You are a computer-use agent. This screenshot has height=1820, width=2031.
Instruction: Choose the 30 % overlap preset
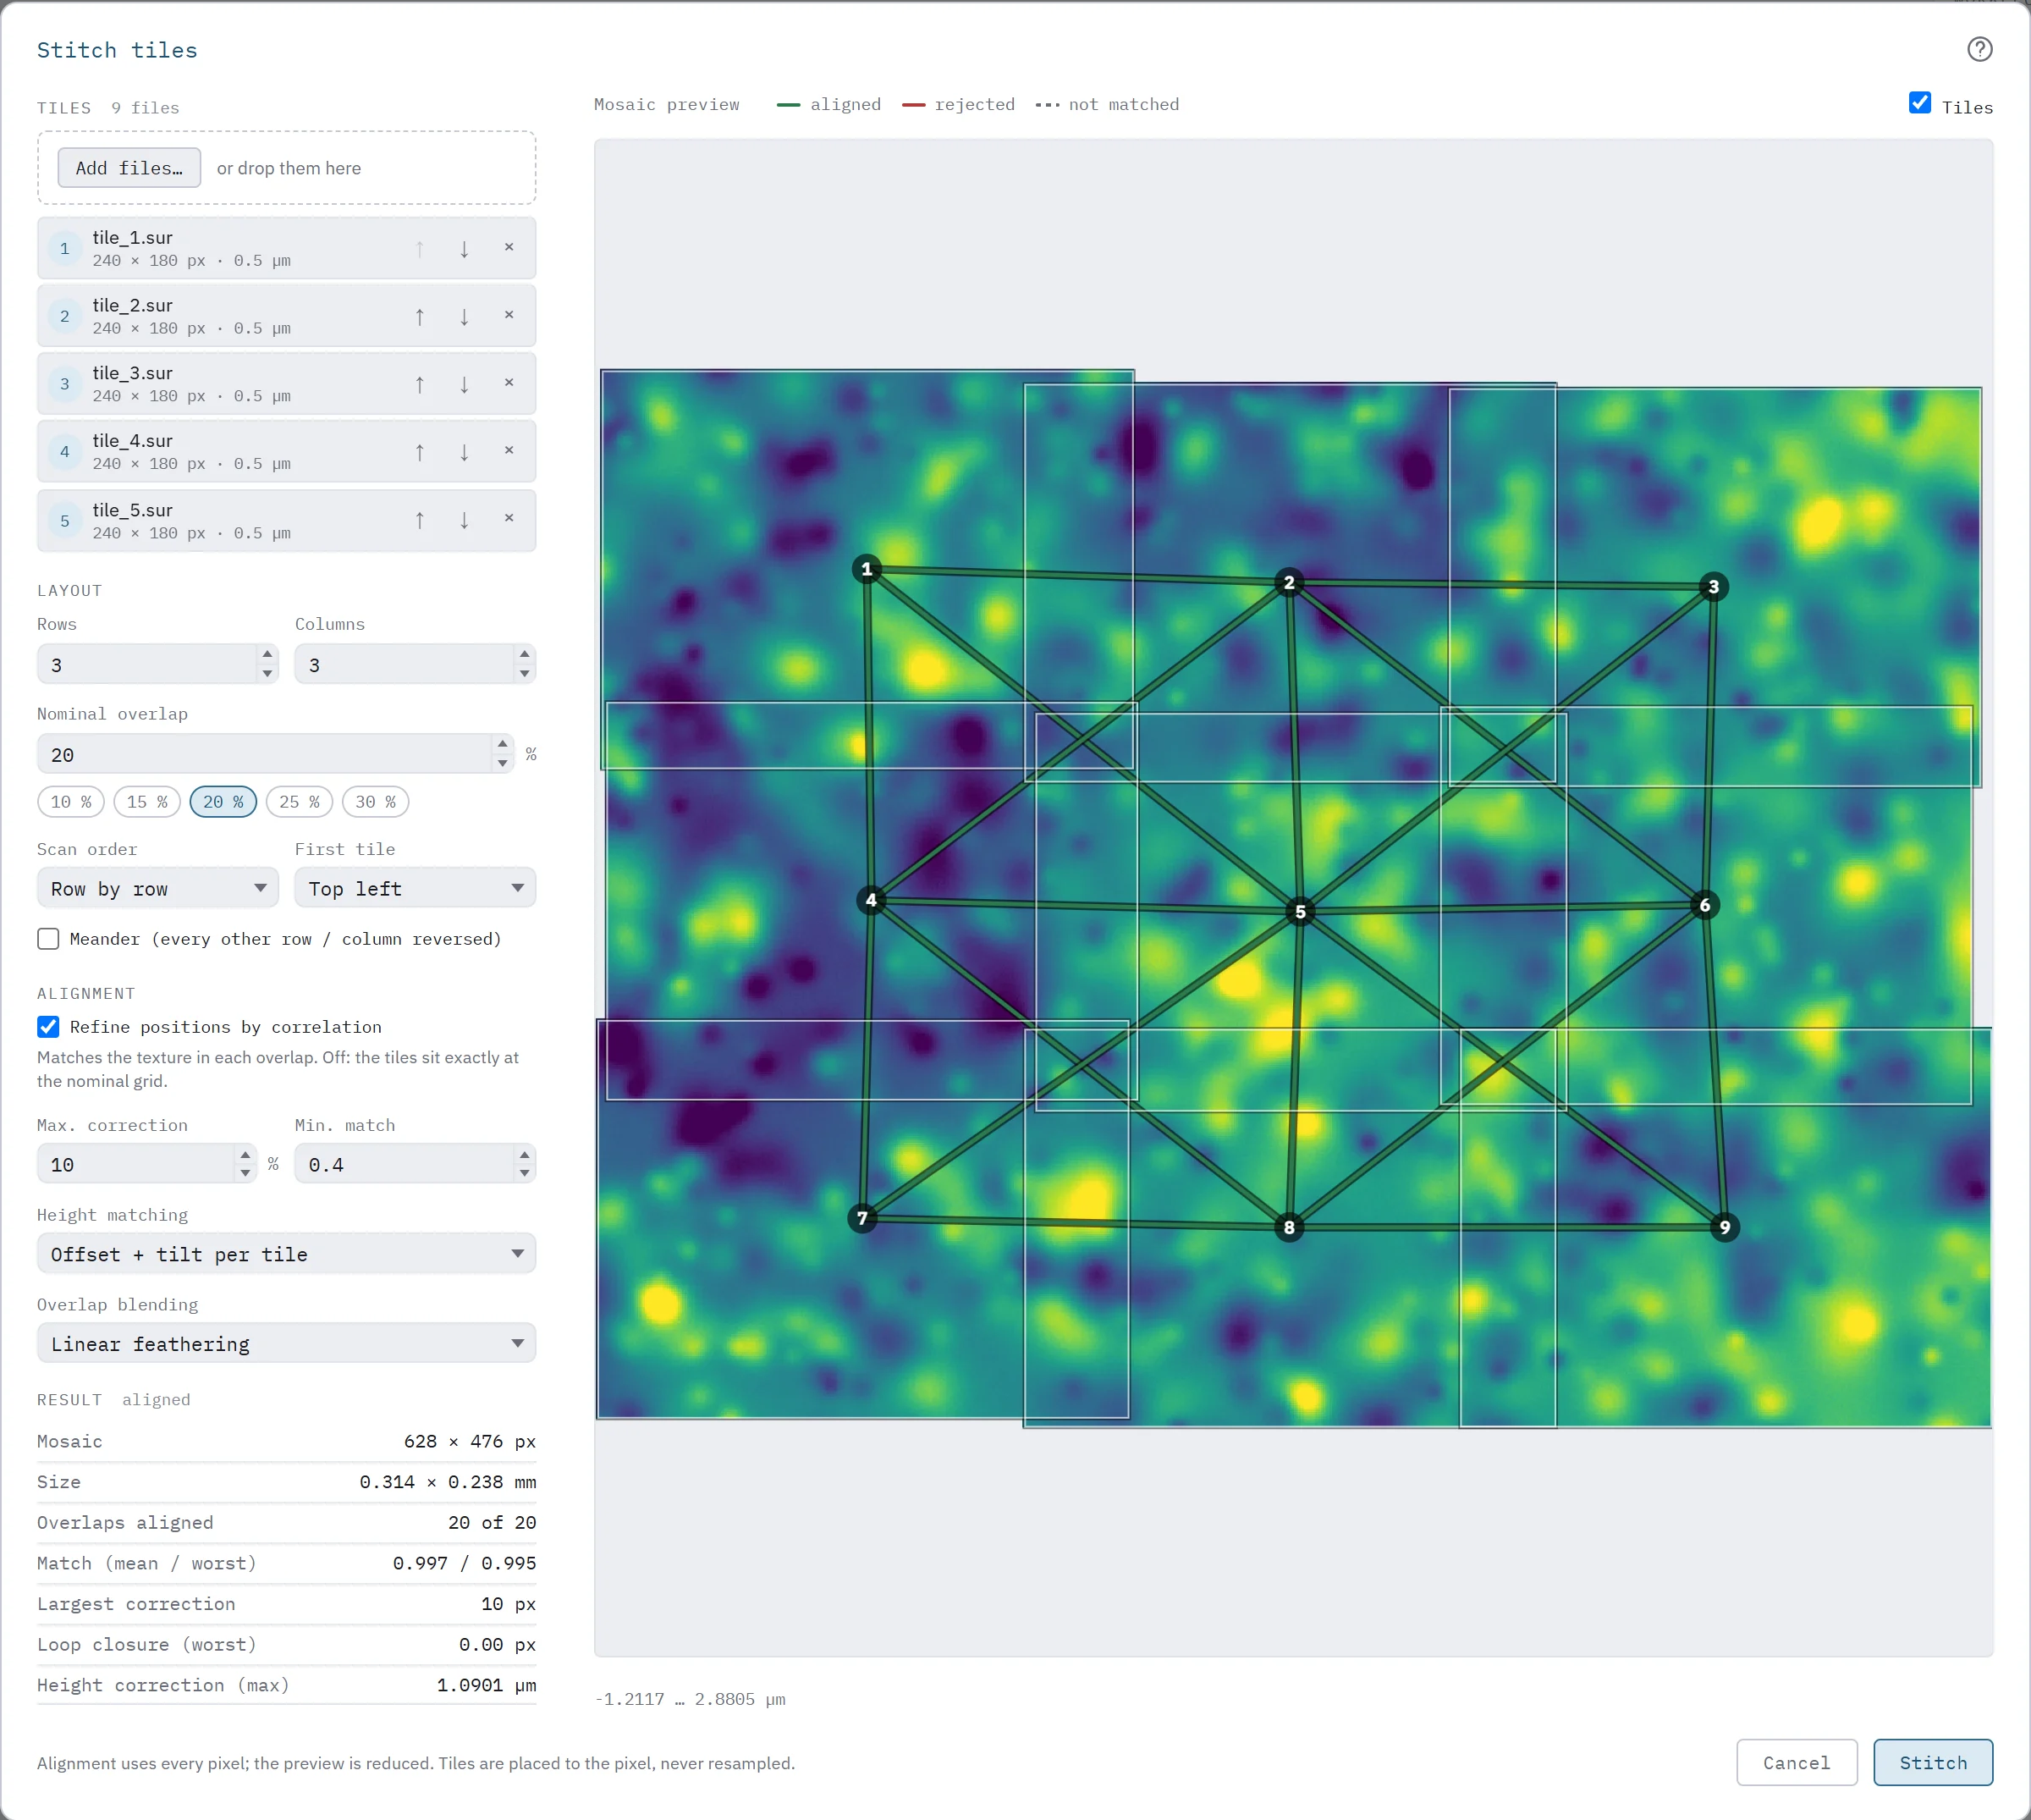point(376,802)
